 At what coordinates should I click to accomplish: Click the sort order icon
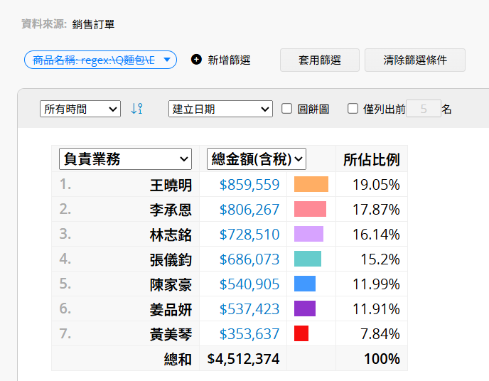pos(136,109)
